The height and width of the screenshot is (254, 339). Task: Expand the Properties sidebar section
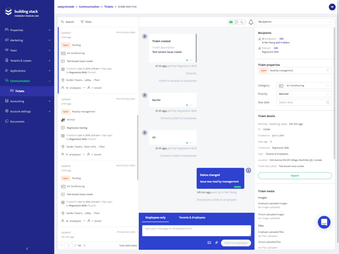[x=27, y=30]
